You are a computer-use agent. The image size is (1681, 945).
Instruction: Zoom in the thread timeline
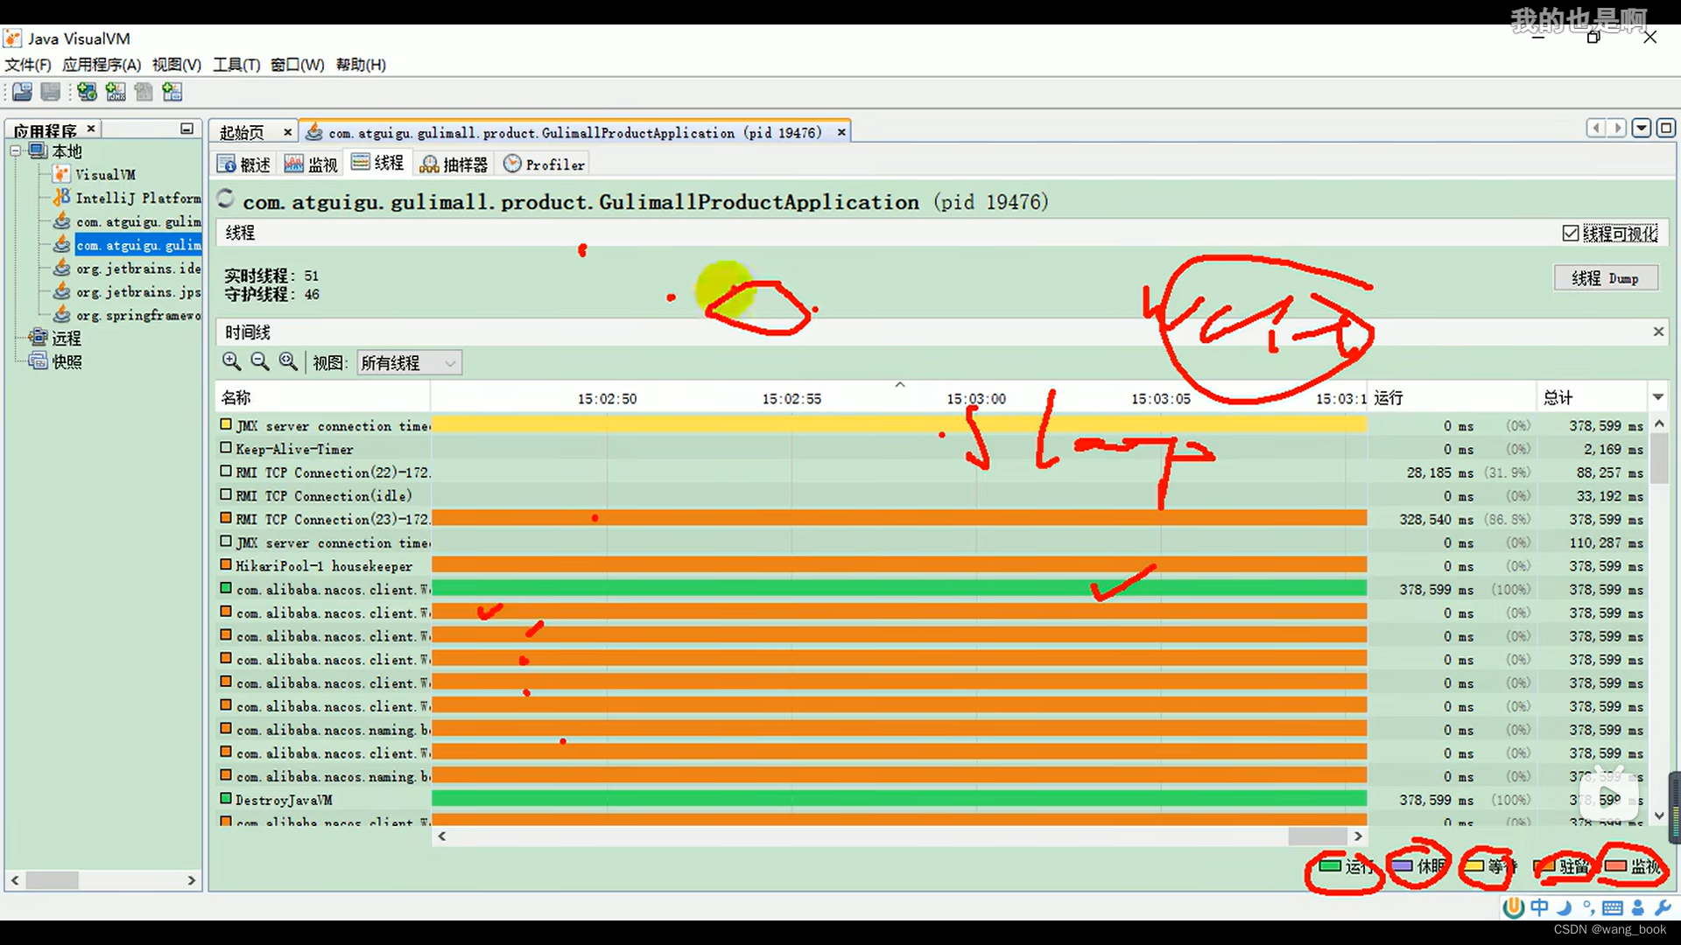pyautogui.click(x=231, y=361)
